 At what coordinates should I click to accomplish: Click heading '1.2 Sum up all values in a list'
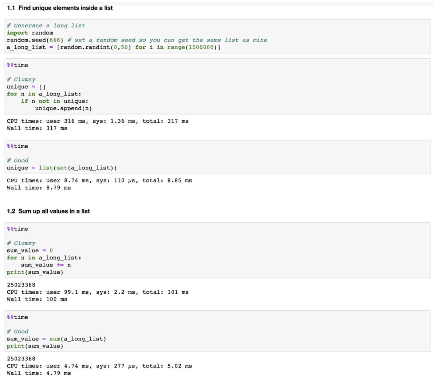coord(48,211)
